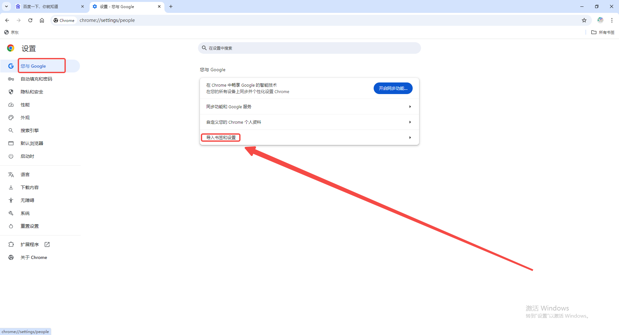This screenshot has height=335, width=619.
Task: Click the shield icon for privacy
Action: (11, 92)
